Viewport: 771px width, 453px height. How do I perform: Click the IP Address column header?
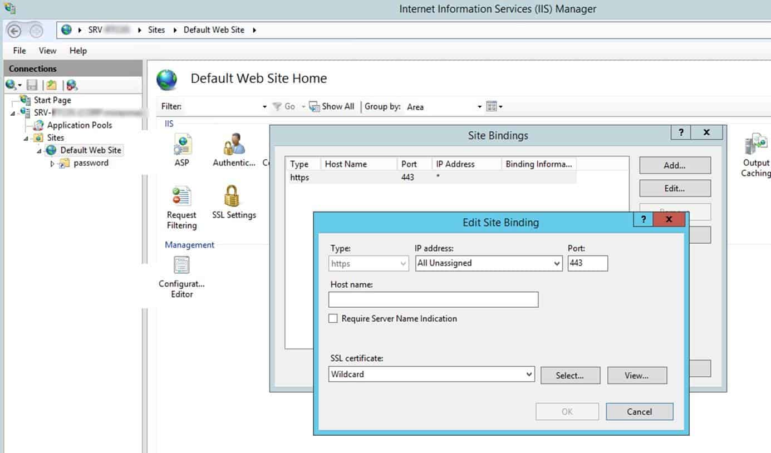(466, 164)
